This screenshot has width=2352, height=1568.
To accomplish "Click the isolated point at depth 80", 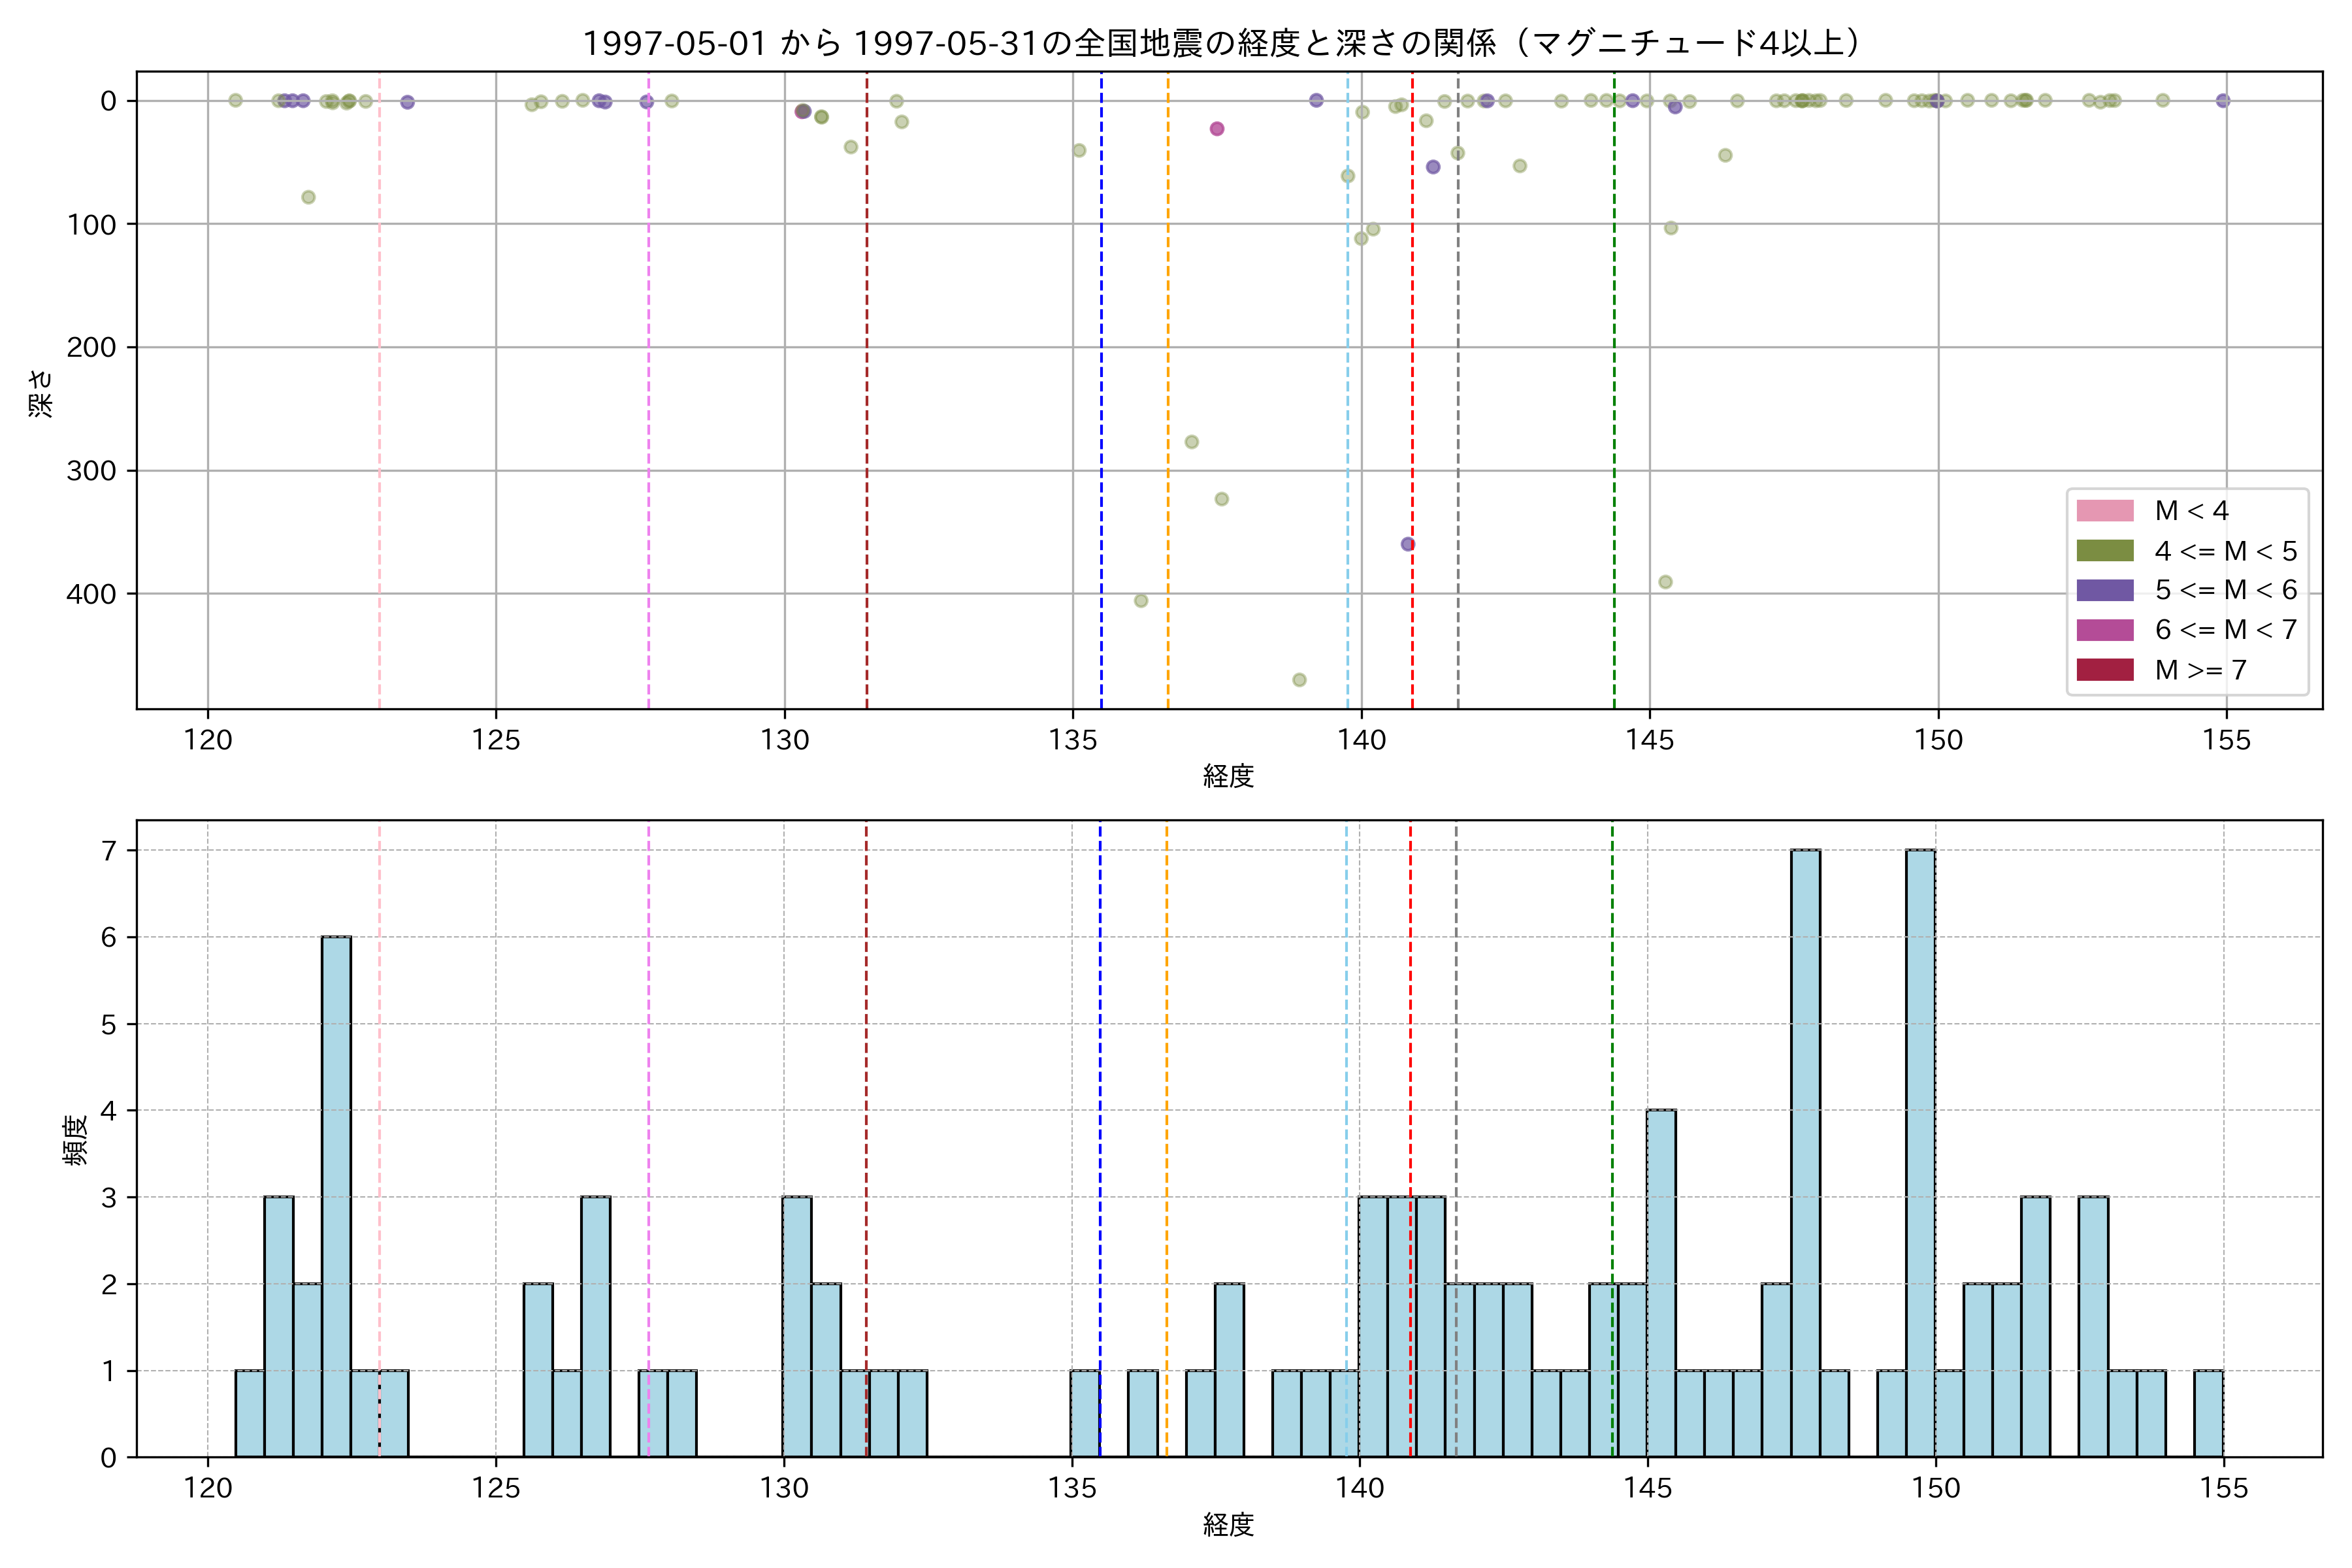I will 308,197.
